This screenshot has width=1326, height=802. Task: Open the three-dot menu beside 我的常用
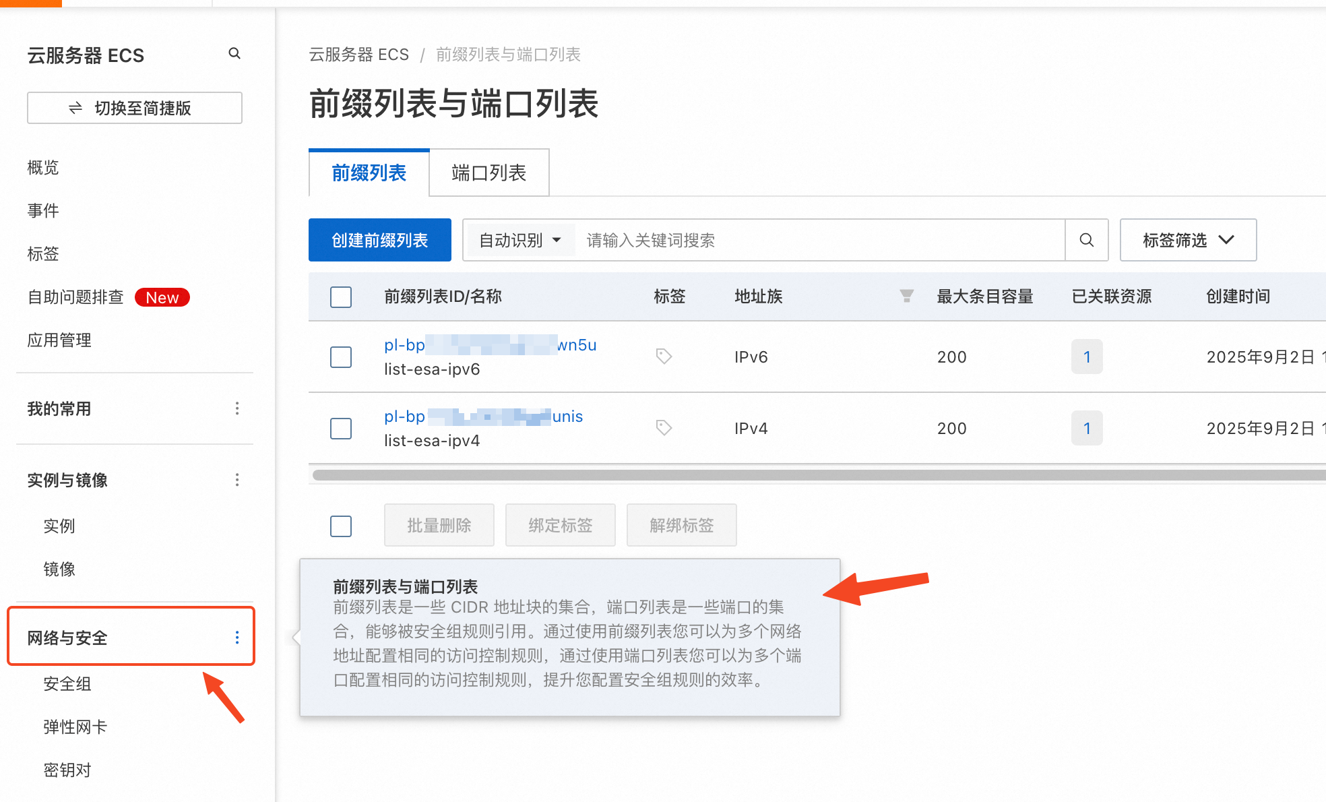tap(236, 408)
